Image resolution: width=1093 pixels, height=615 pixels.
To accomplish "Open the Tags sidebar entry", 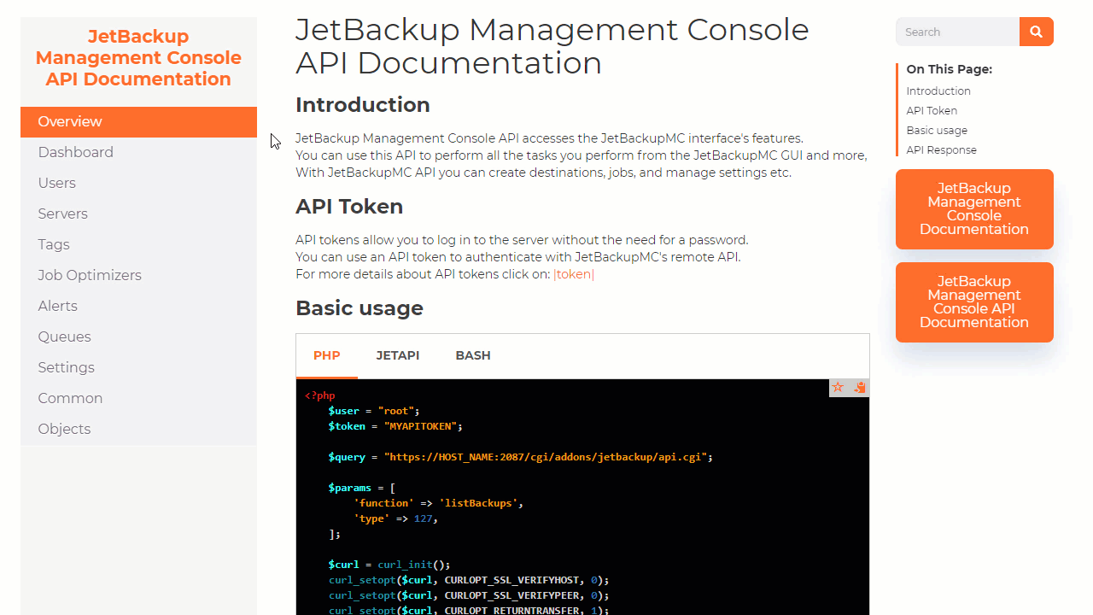I will point(138,245).
